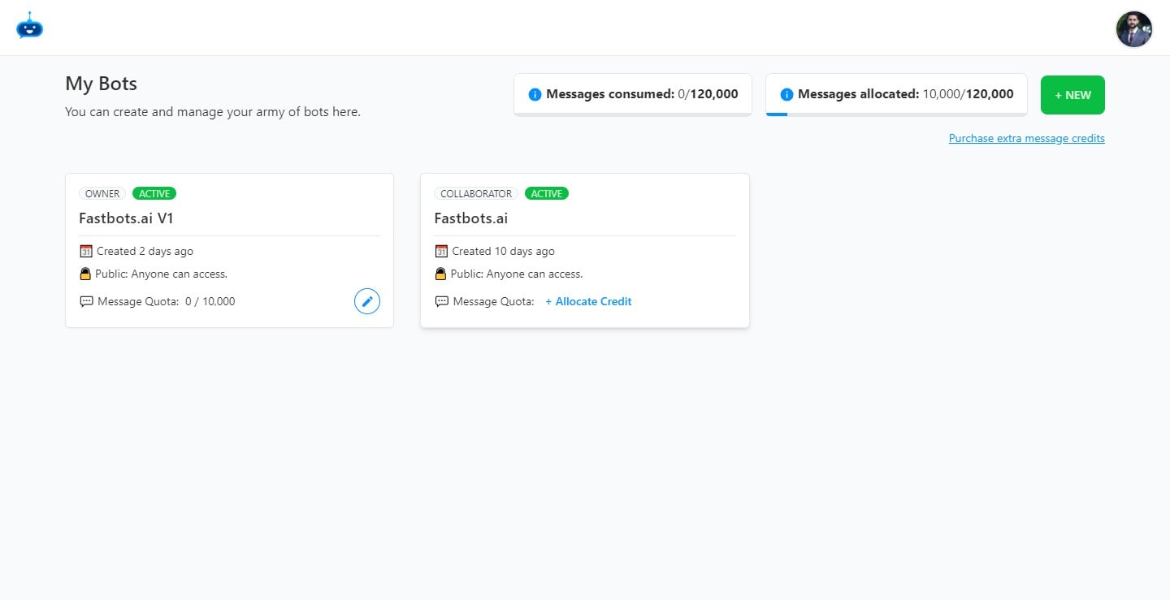Open the Fastbots.ai collaborator bot title
This screenshot has width=1170, height=600.
click(470, 218)
